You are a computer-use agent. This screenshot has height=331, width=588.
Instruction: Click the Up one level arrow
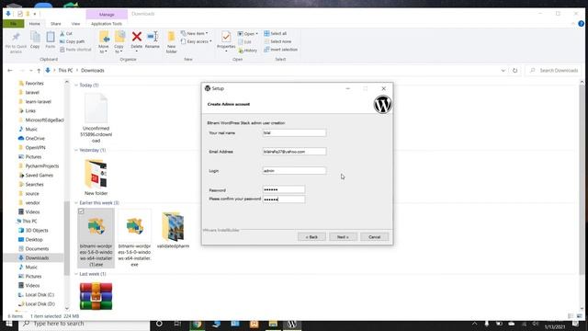click(39, 70)
